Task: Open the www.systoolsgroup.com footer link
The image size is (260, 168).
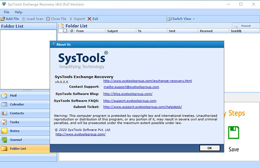Action: pos(81,134)
